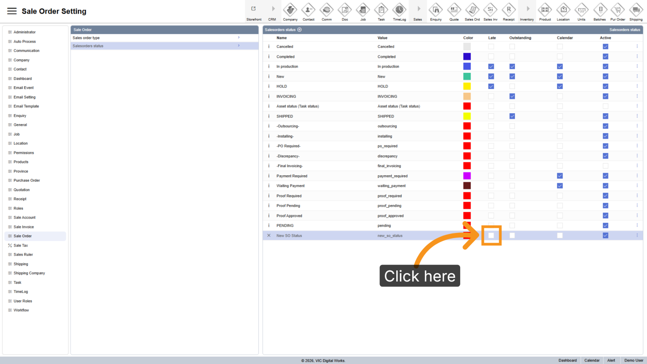Open row options for HOLD status
Screen dimensions: 647x364
point(637,86)
